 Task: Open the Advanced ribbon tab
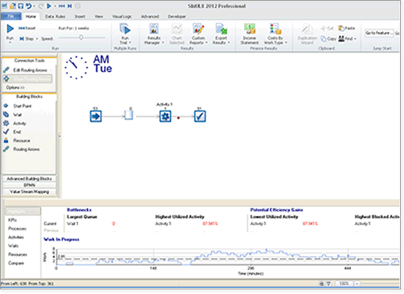tap(150, 16)
